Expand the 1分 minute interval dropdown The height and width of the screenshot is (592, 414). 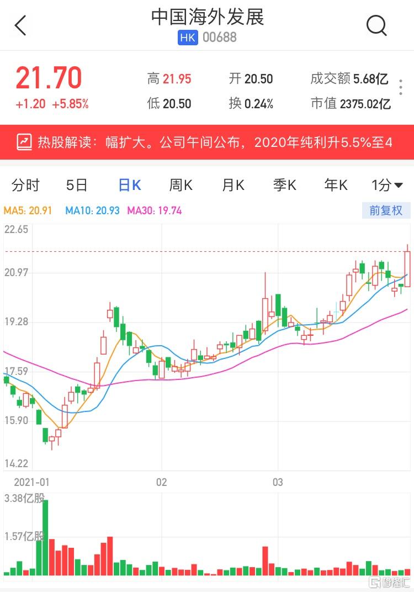tap(386, 186)
